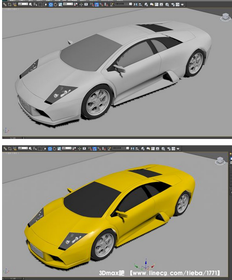Open Render Setup in top screenshot toolbar
The image size is (232, 280).
173,4
